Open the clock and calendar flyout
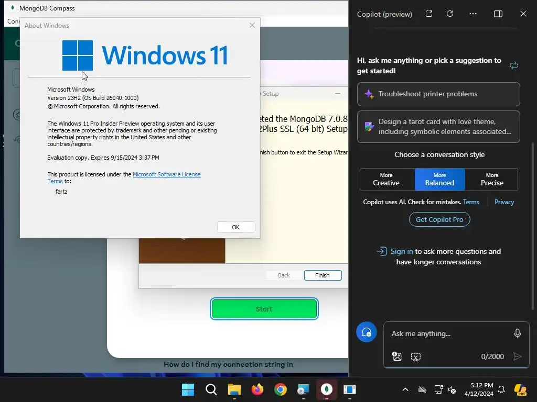Screen dimensions: 537x402 coord(479,389)
